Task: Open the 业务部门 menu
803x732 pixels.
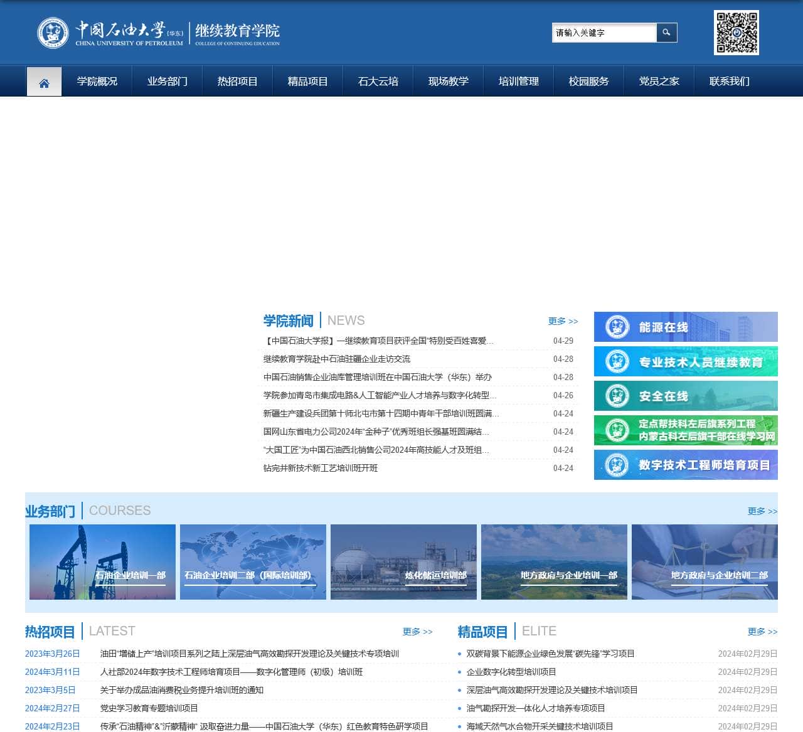Action: pos(168,82)
